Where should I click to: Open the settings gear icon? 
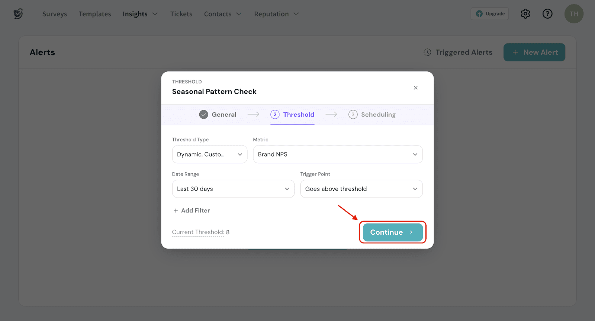(525, 14)
